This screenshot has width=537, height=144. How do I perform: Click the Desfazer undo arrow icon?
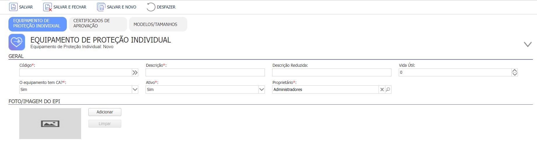coord(151,7)
